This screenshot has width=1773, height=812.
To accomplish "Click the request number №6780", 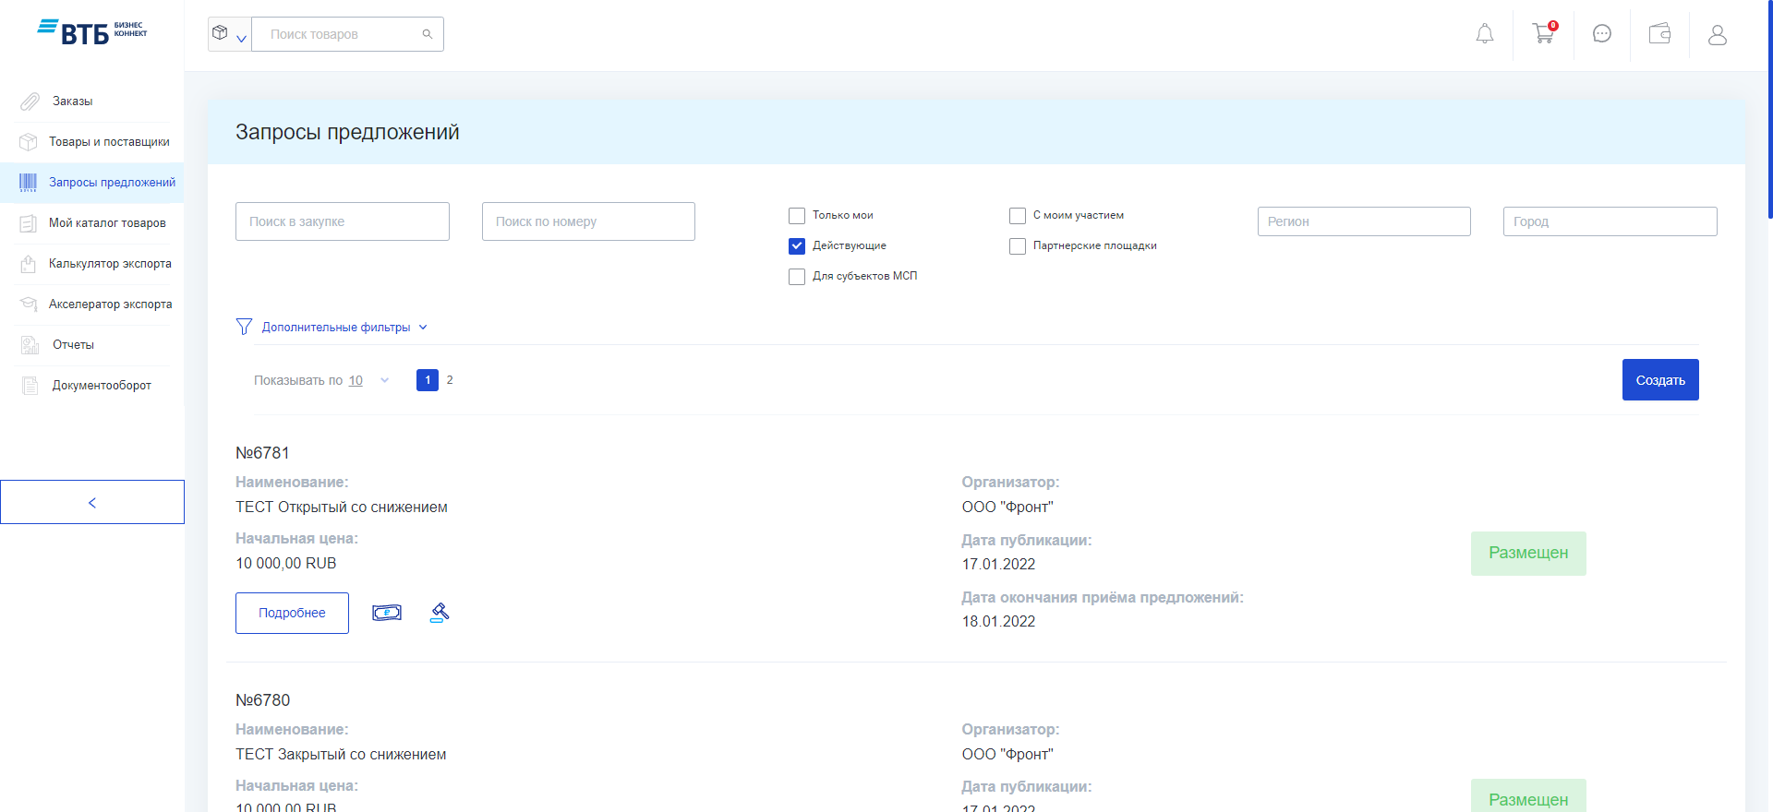I will (x=262, y=700).
